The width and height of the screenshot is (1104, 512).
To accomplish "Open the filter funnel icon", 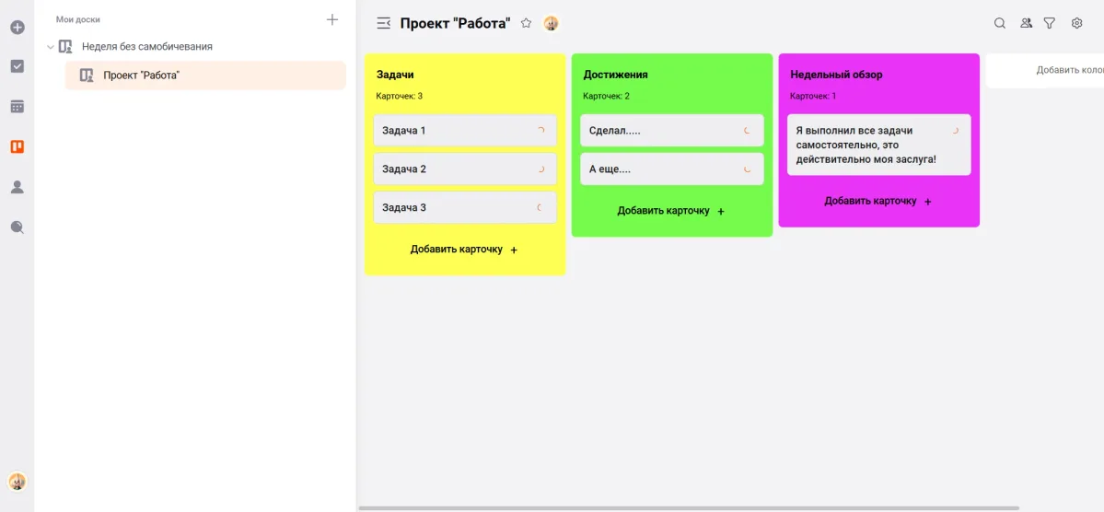I will [1049, 24].
